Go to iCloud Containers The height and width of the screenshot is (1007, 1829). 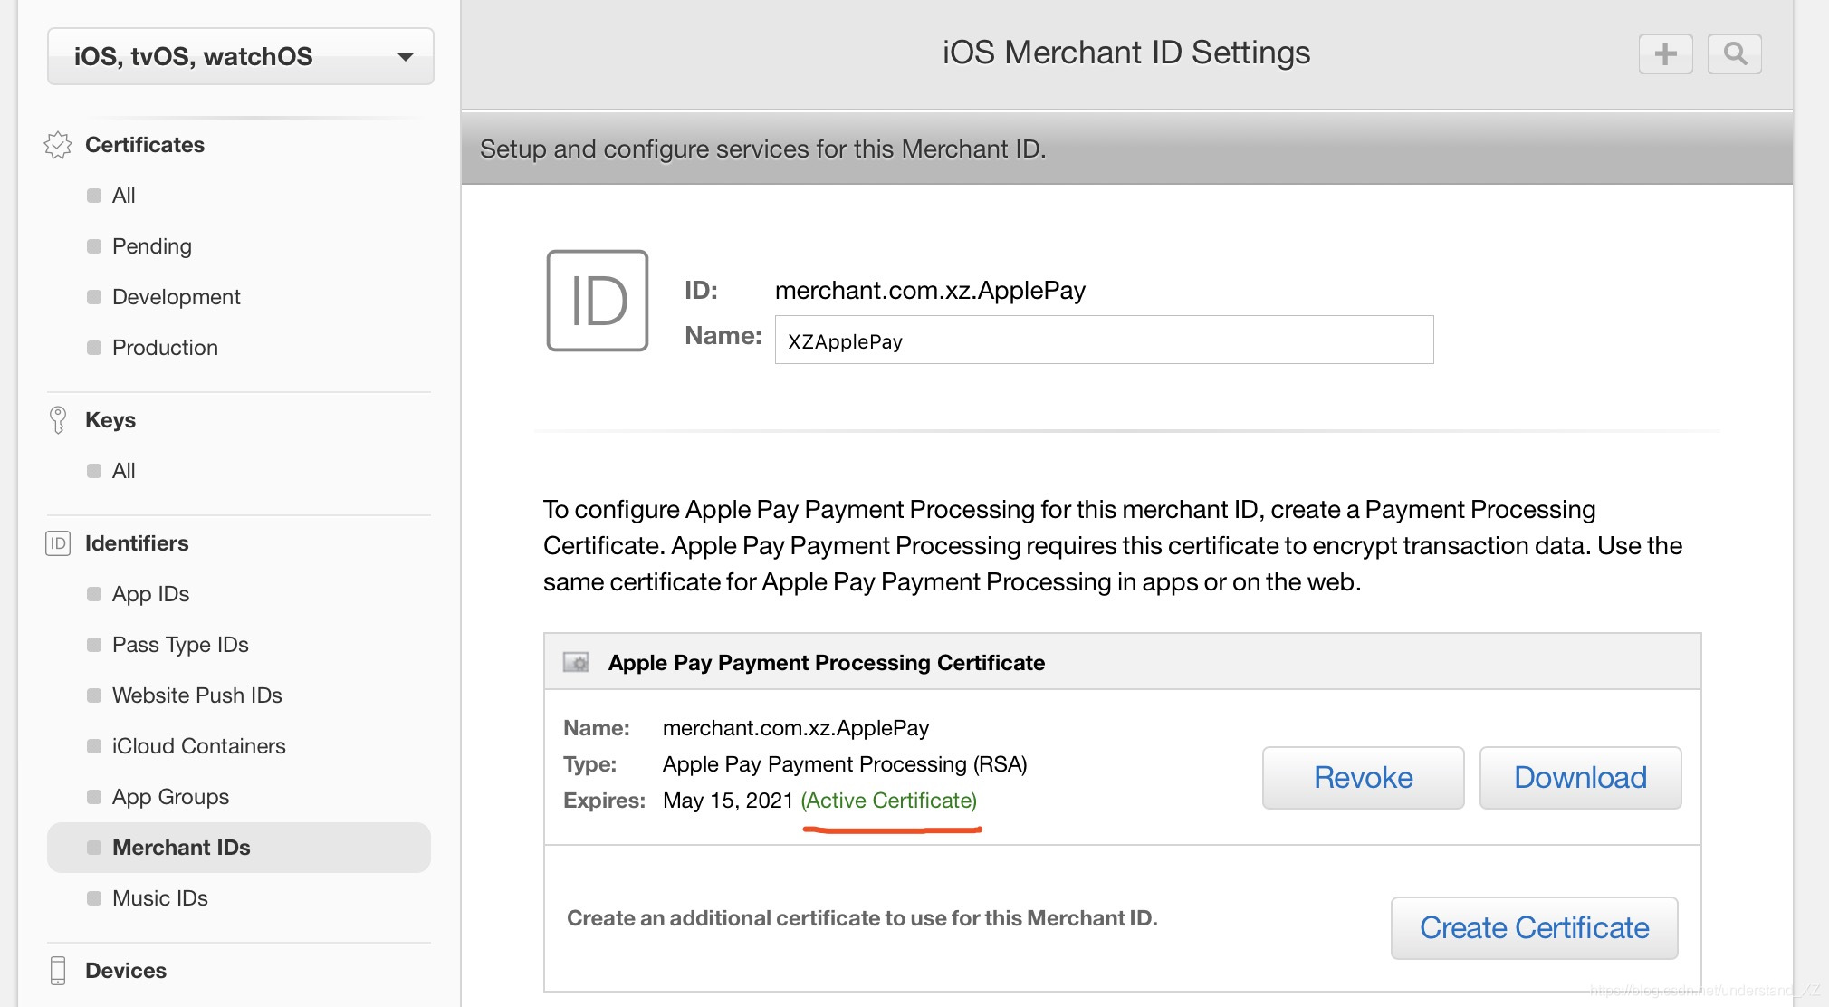coord(198,746)
